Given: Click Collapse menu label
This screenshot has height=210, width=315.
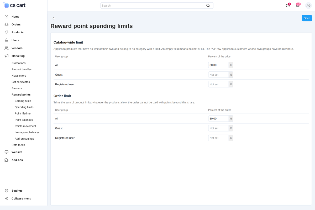Looking at the screenshot, I should click(21, 198).
